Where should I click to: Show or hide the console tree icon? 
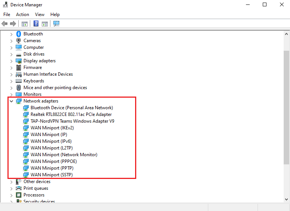(x=24, y=23)
